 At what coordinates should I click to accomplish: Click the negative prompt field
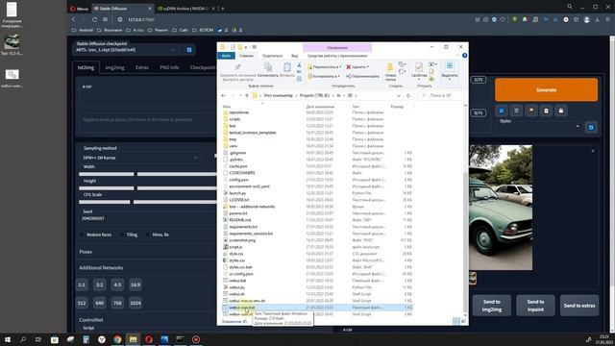[147, 123]
